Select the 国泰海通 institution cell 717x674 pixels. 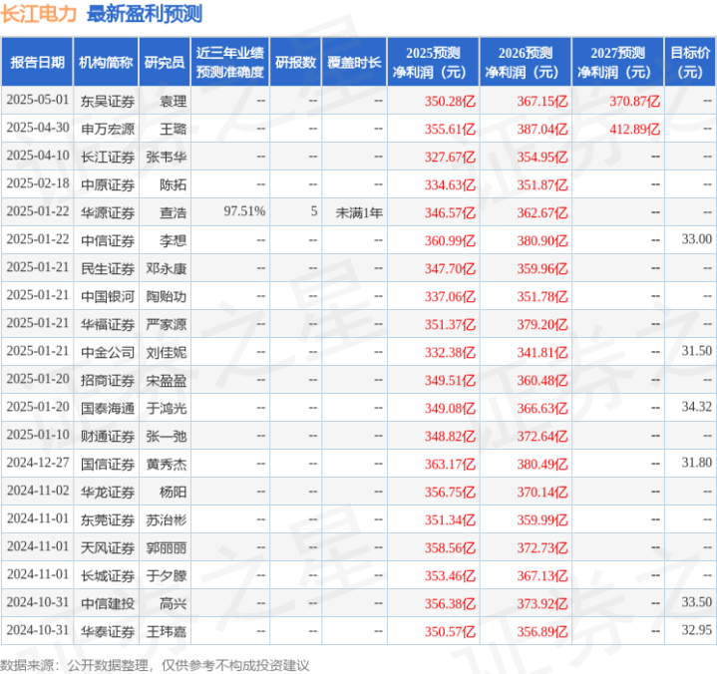pos(108,408)
